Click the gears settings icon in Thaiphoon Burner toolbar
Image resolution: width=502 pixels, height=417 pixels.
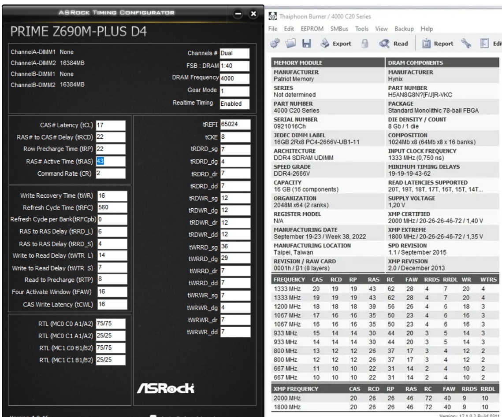(275, 43)
